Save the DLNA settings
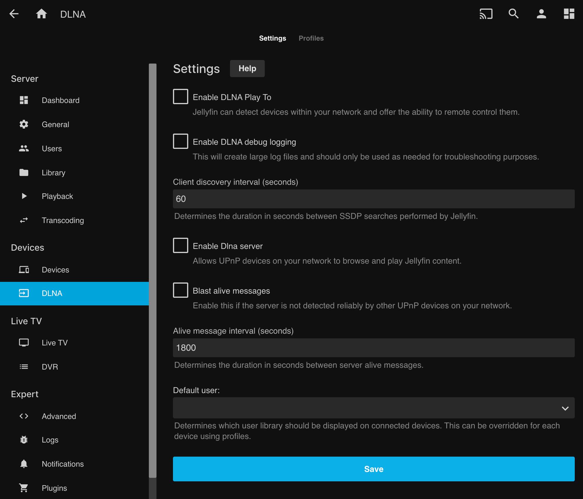Screen dimensions: 583x499 point(373,469)
